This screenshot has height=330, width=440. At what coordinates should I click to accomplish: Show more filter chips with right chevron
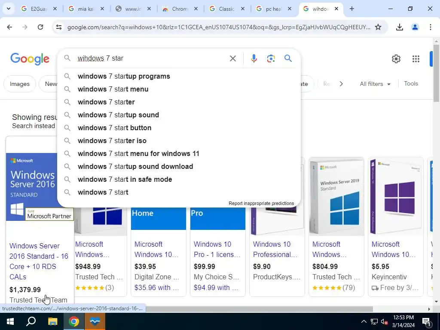(x=341, y=84)
